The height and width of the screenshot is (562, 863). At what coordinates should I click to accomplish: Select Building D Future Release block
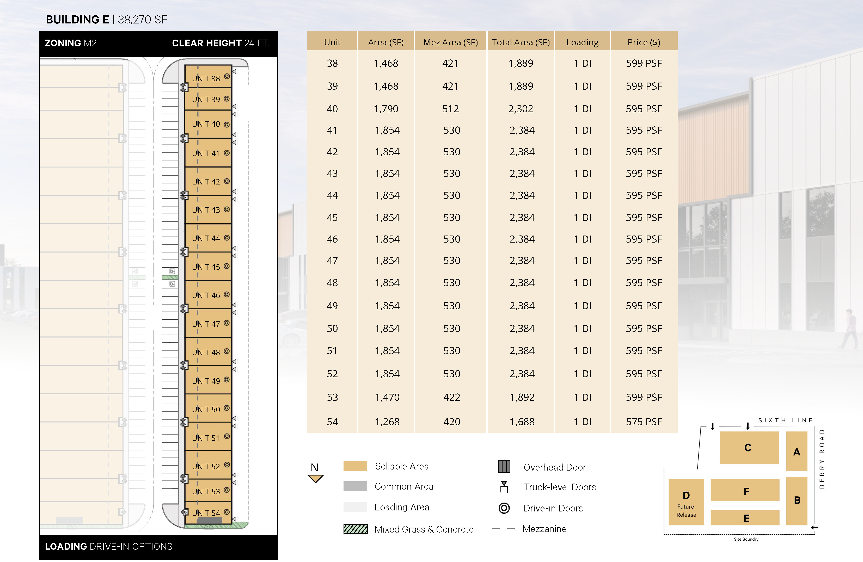click(686, 502)
